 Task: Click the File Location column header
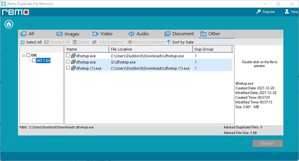point(151,49)
